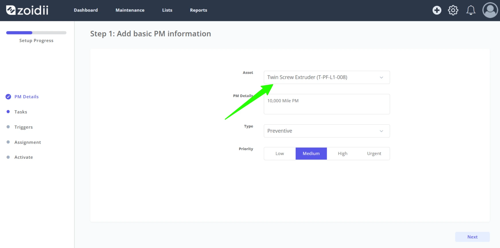
Task: Click the Priority field label
Action: pos(246,149)
